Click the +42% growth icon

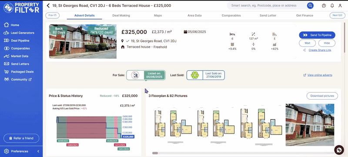(x=274, y=44)
